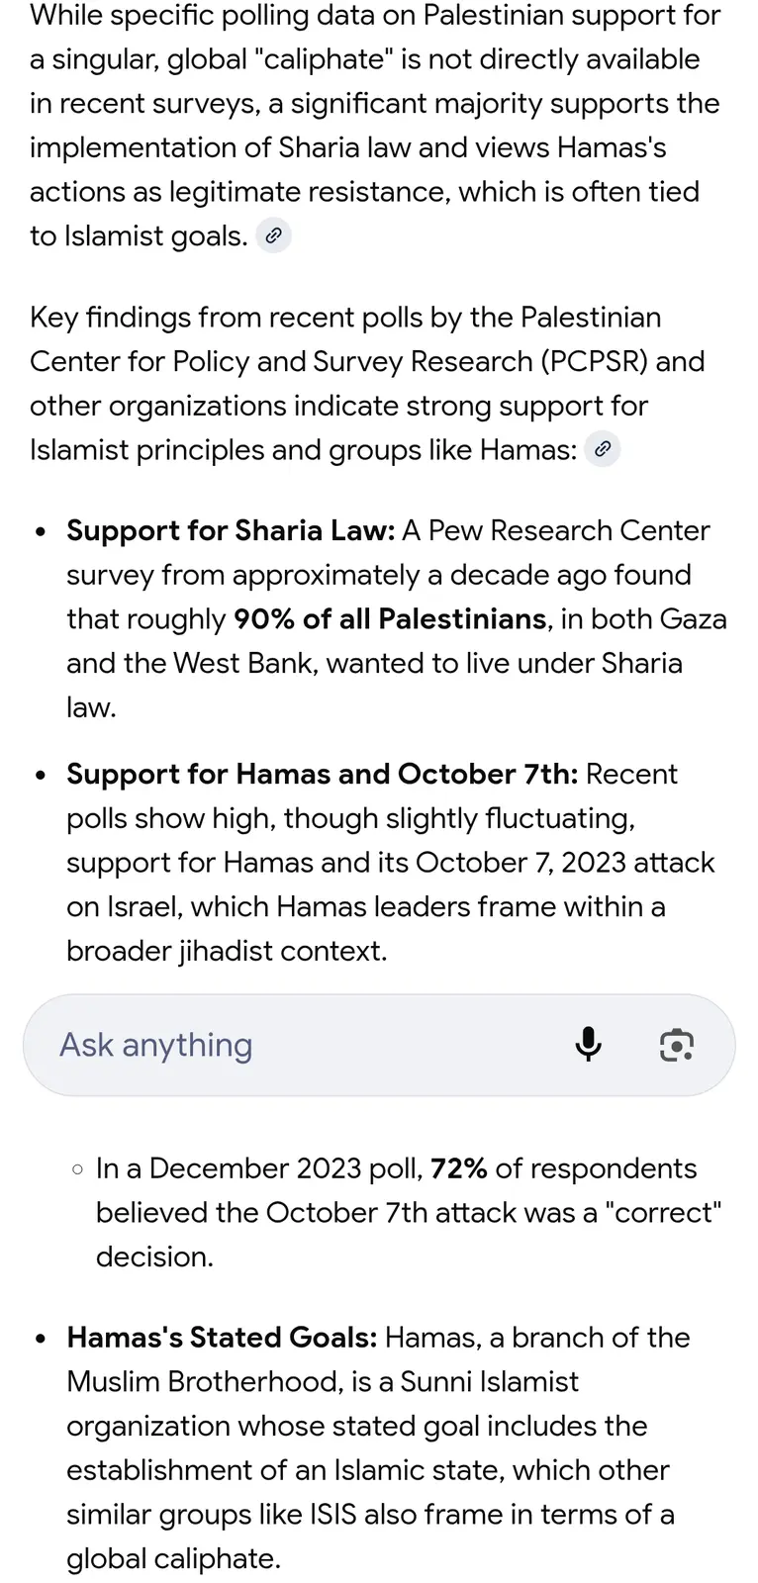Click the opening paragraph about polling data
The height and width of the screenshot is (1583, 758).
coord(376,126)
